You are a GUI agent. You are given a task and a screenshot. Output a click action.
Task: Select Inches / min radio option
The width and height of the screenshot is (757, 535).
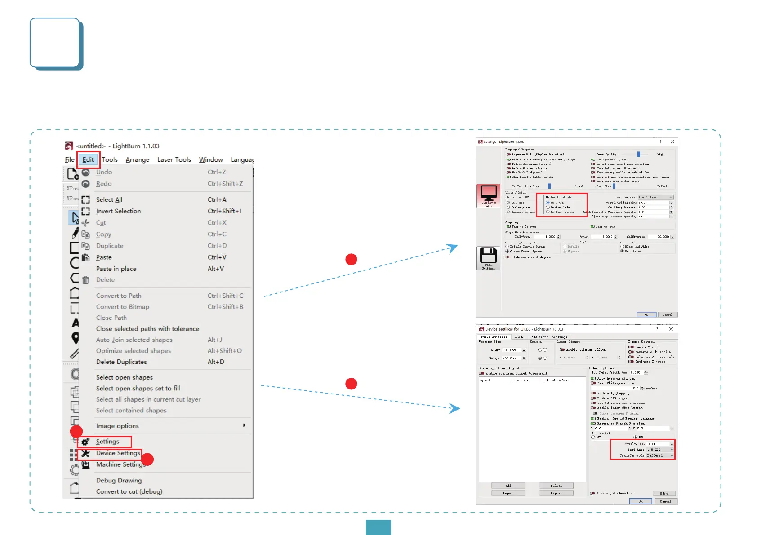tap(548, 208)
